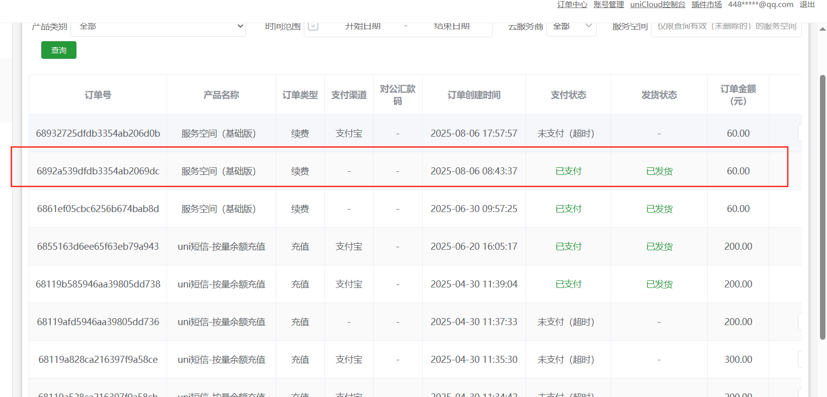This screenshot has height=397, width=827.
Task: Open the 产品类别 dropdown
Action: pos(158,26)
